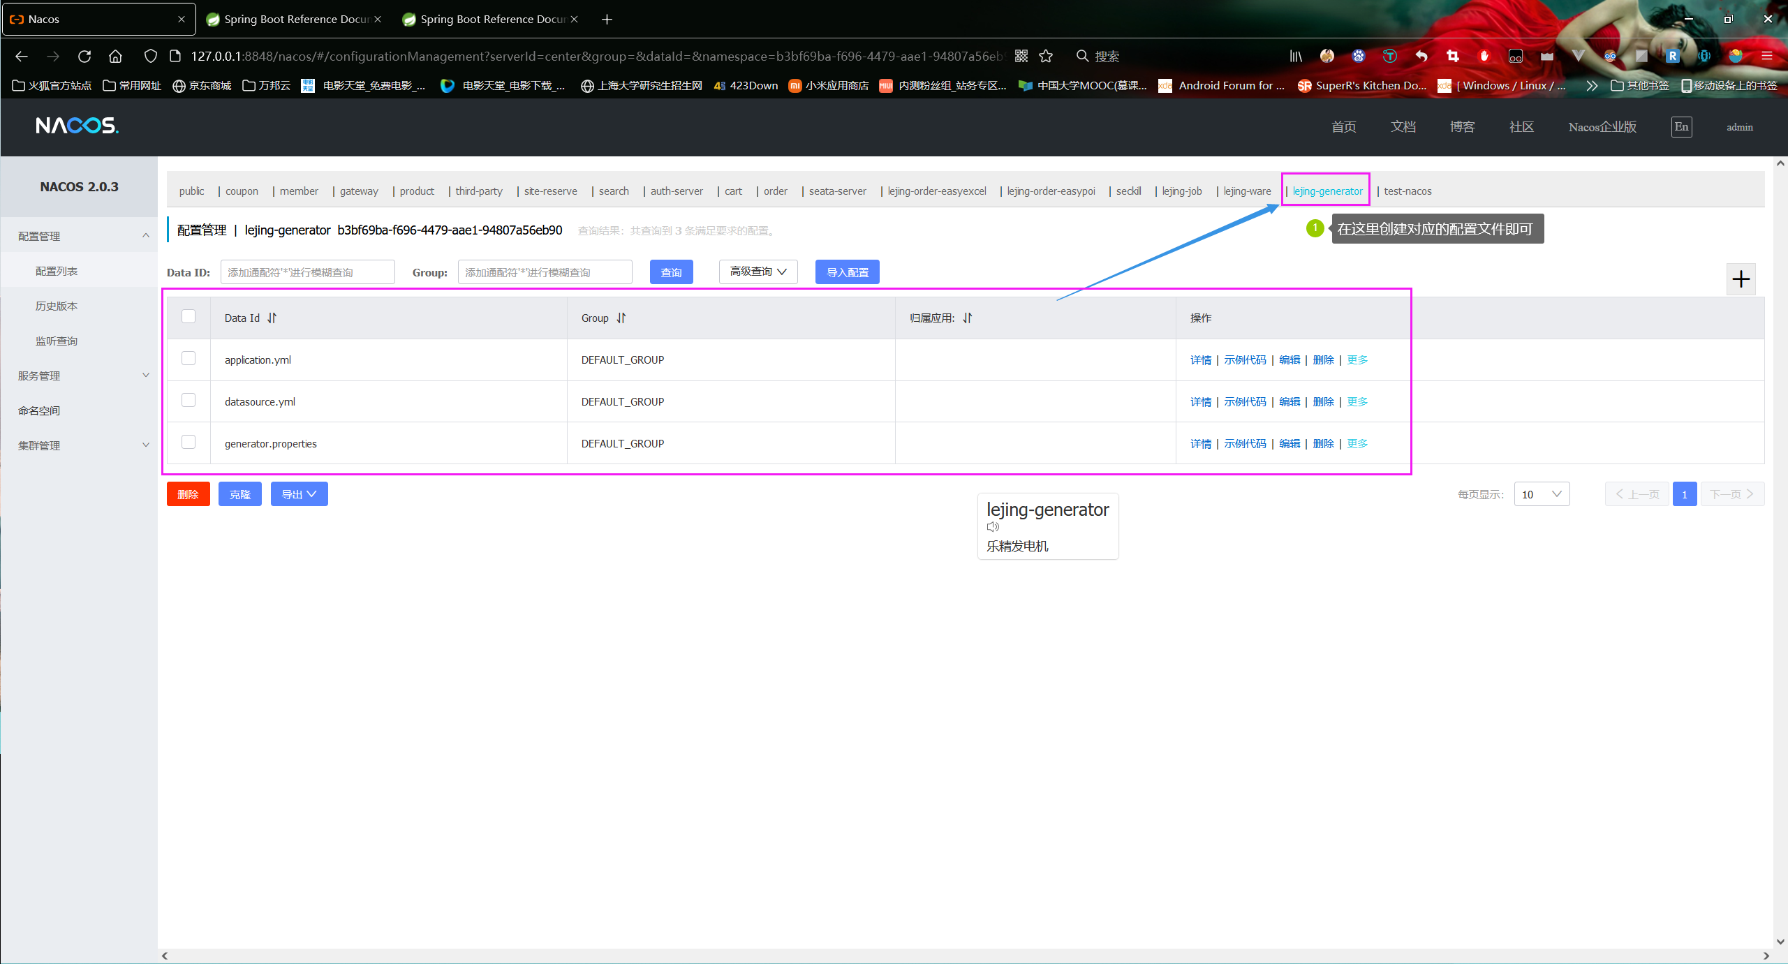Focus the Data ID search input field

tap(307, 272)
